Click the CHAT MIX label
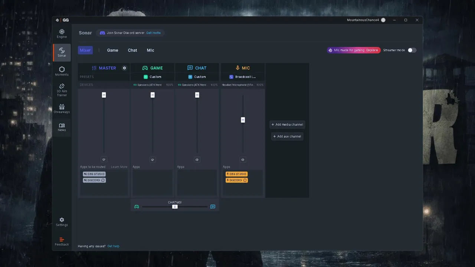 click(175, 202)
